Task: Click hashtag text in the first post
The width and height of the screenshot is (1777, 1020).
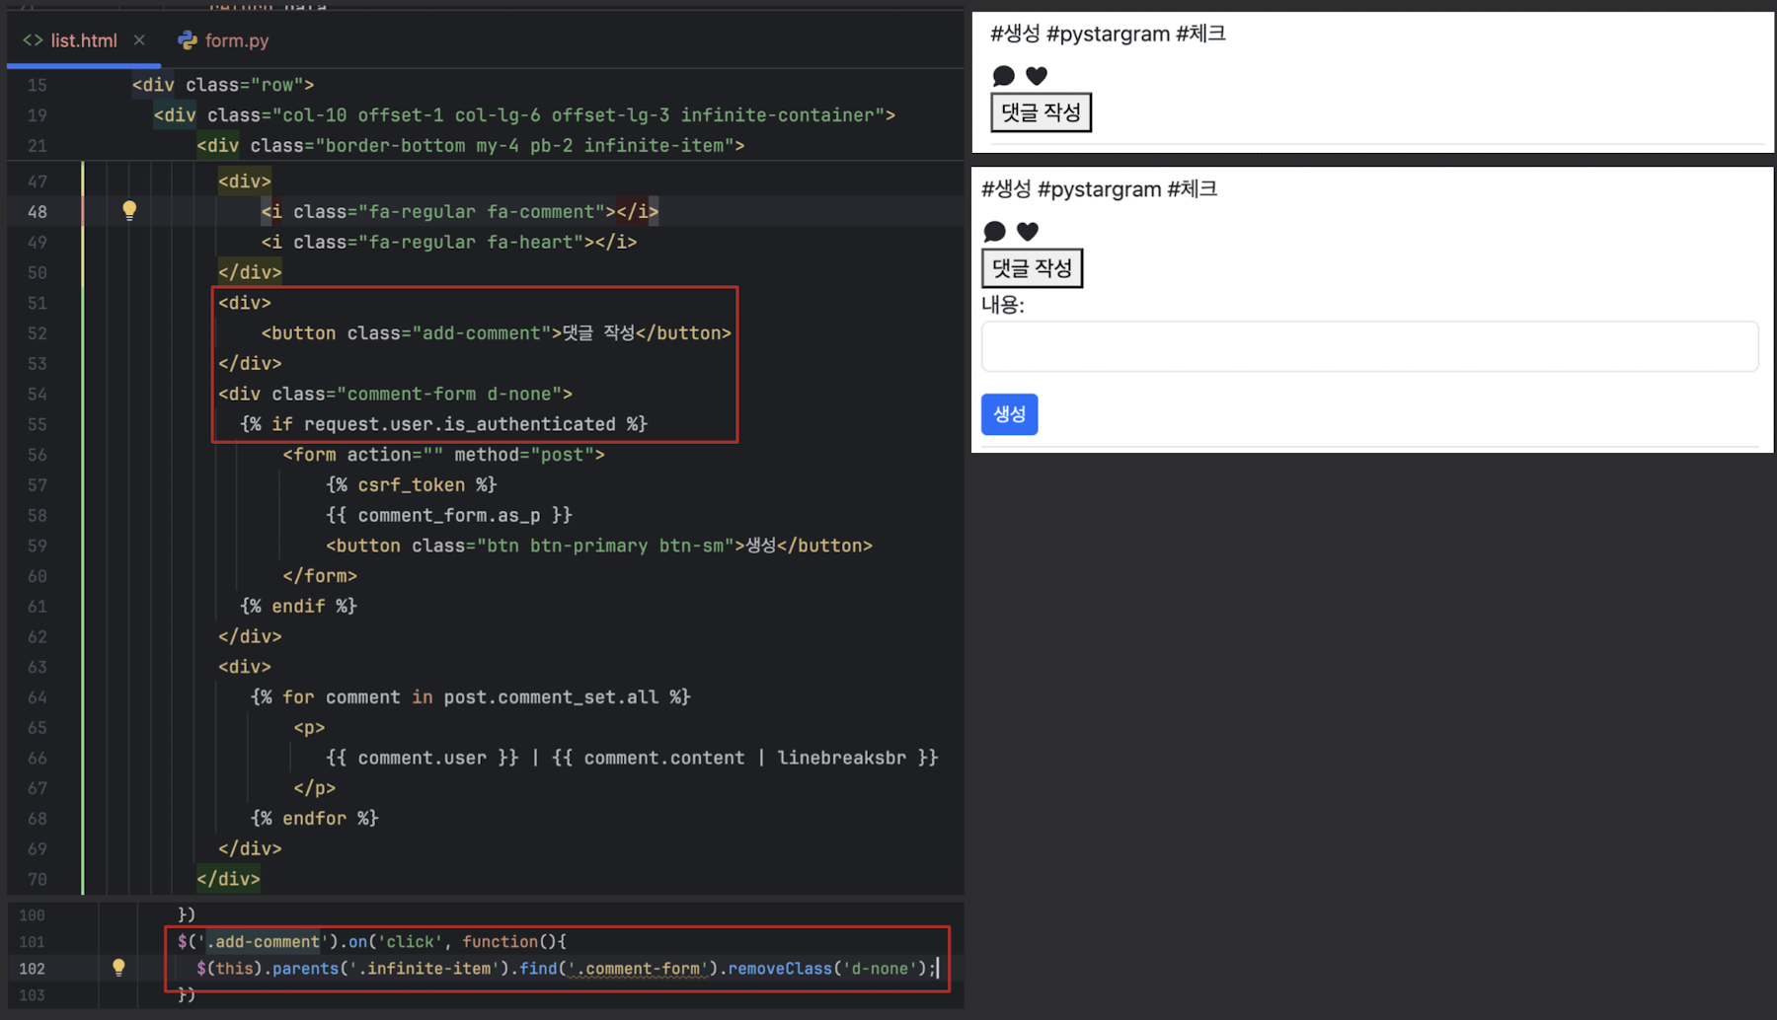Action: tap(1108, 34)
